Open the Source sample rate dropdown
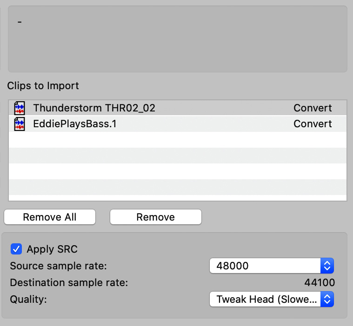The image size is (353, 326). tap(272, 266)
